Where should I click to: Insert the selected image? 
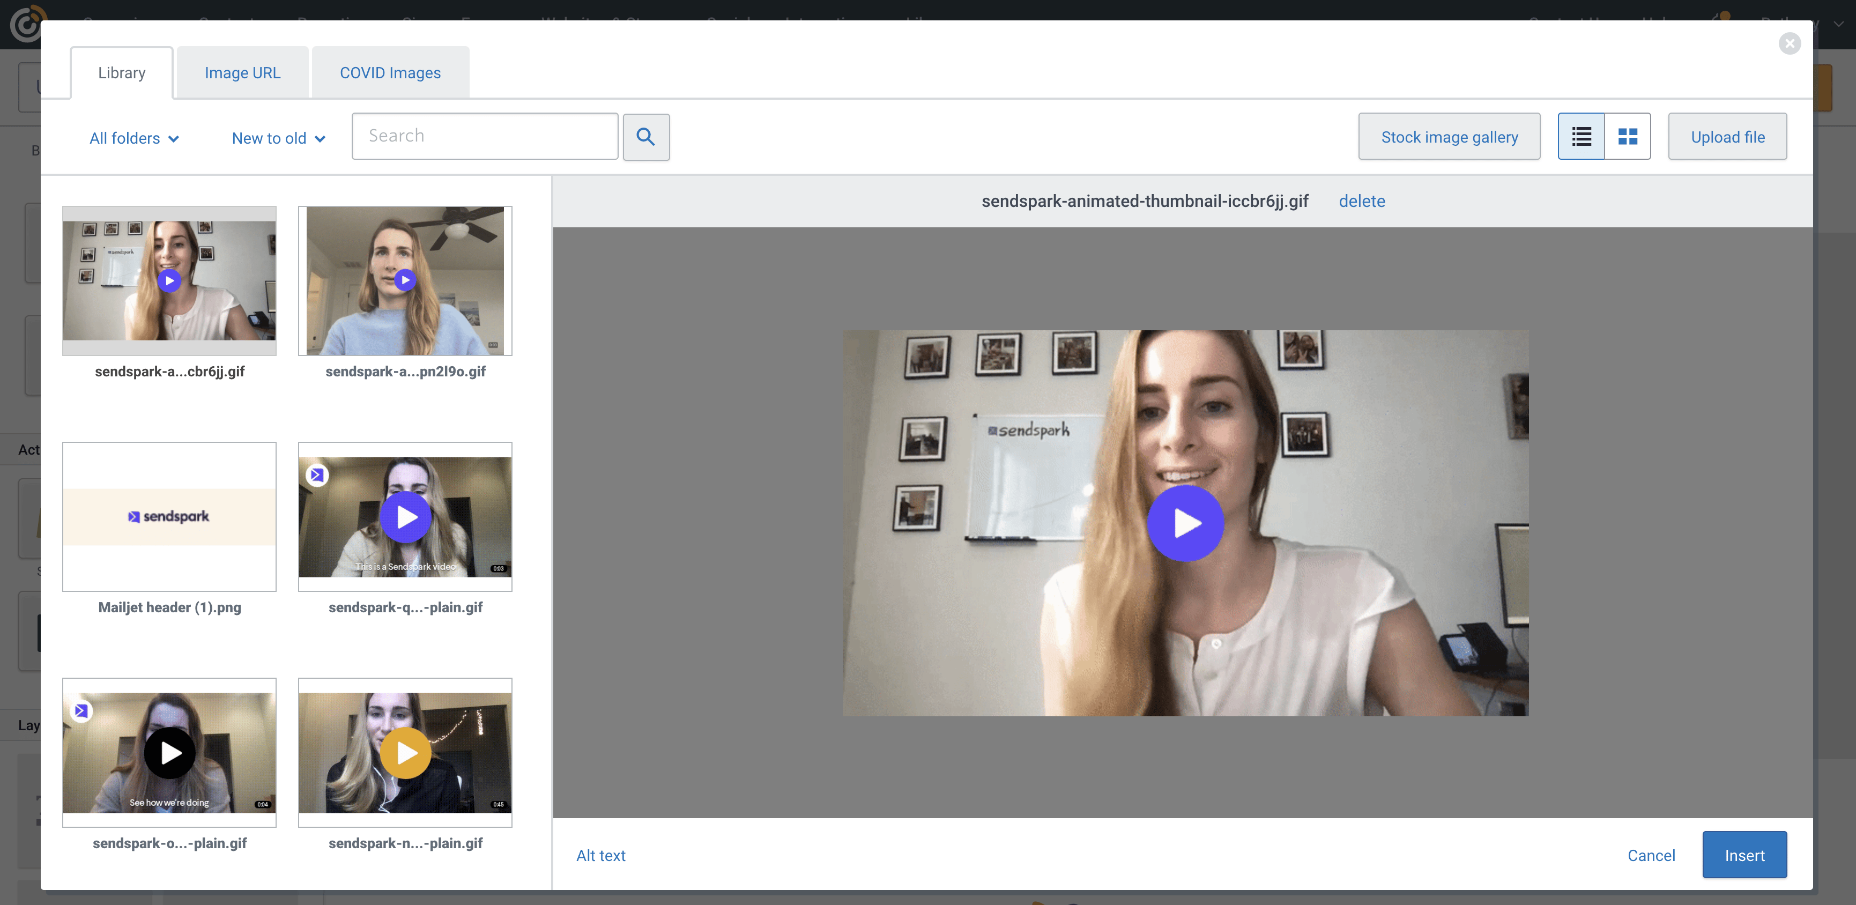tap(1744, 855)
